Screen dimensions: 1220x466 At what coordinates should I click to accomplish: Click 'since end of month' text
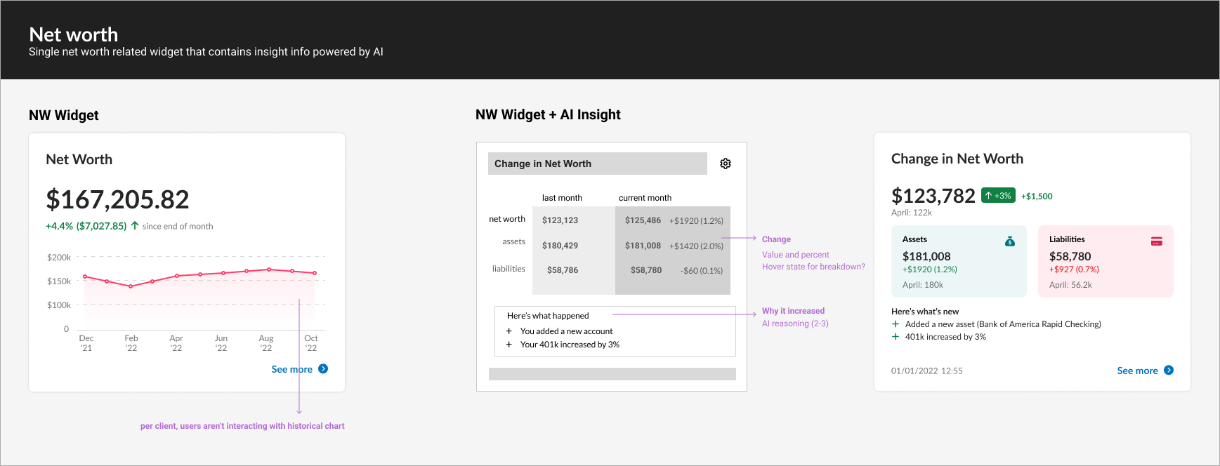pos(178,226)
